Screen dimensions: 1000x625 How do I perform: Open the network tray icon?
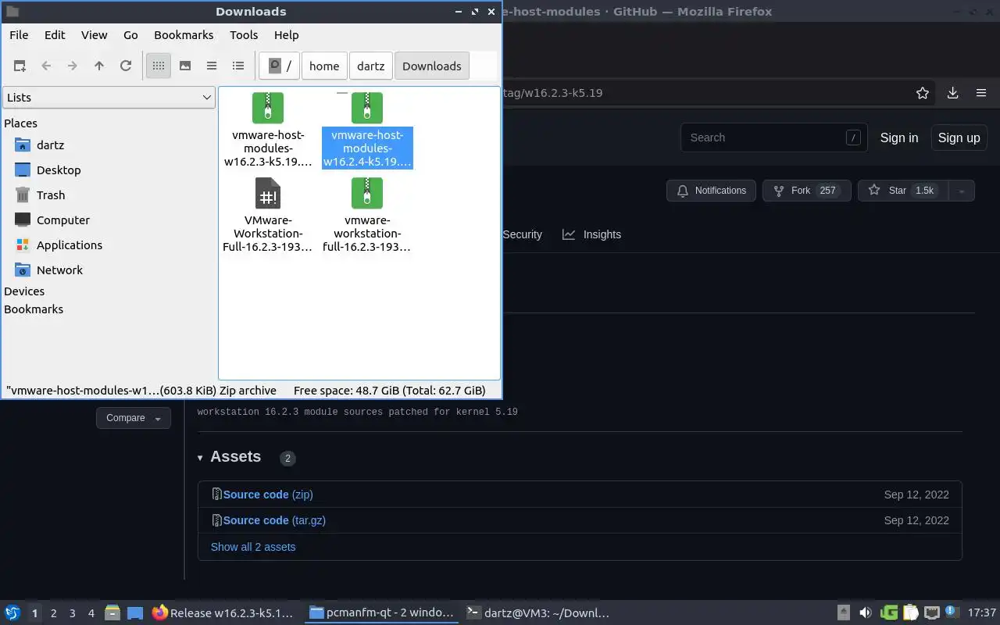pyautogui.click(x=932, y=613)
